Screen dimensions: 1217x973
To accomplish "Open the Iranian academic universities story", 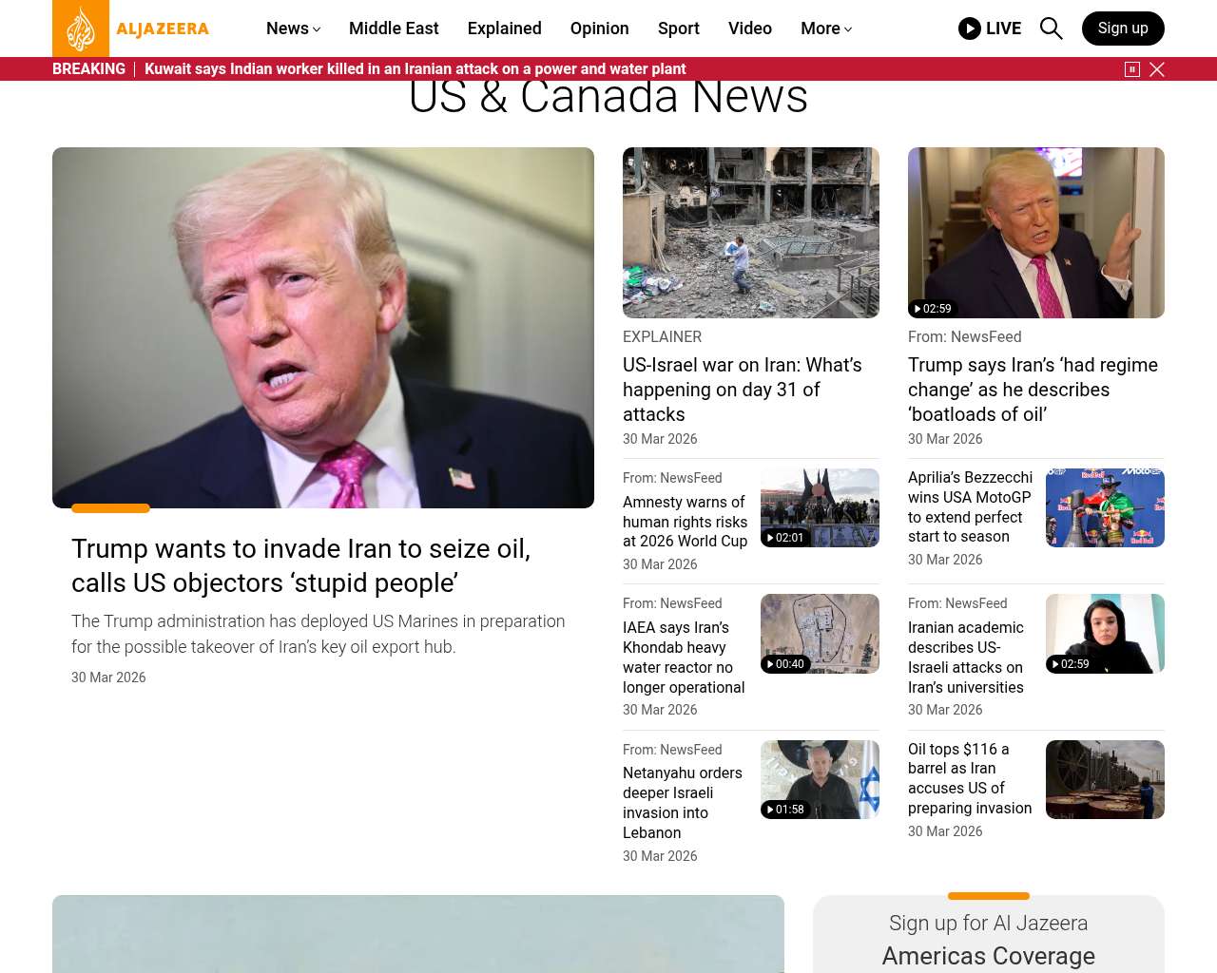I will pos(966,658).
